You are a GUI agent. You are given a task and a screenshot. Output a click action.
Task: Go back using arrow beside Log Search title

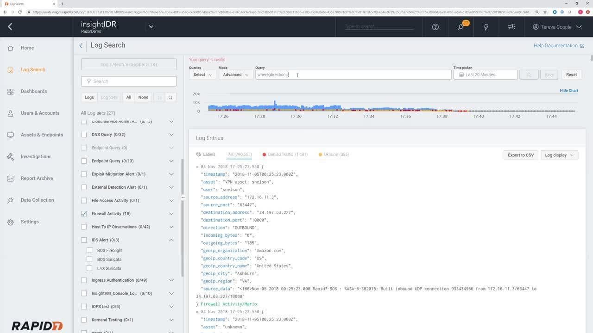pos(81,45)
